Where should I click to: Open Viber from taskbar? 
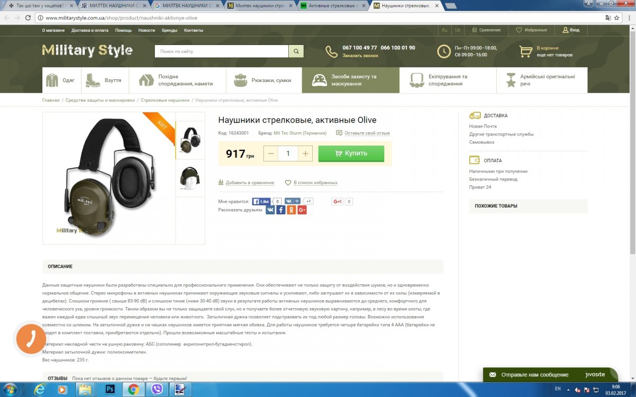pyautogui.click(x=157, y=390)
